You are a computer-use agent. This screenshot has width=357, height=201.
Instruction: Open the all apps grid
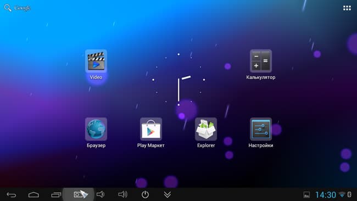[347, 8]
